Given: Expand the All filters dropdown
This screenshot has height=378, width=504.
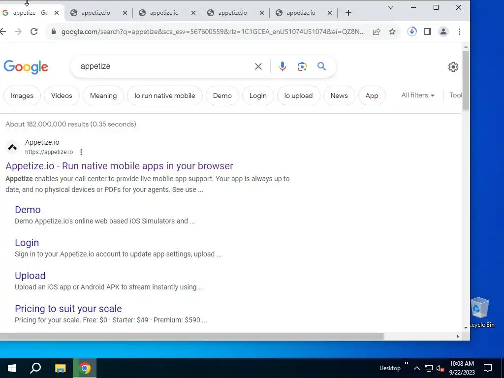Looking at the screenshot, I should click(x=418, y=95).
